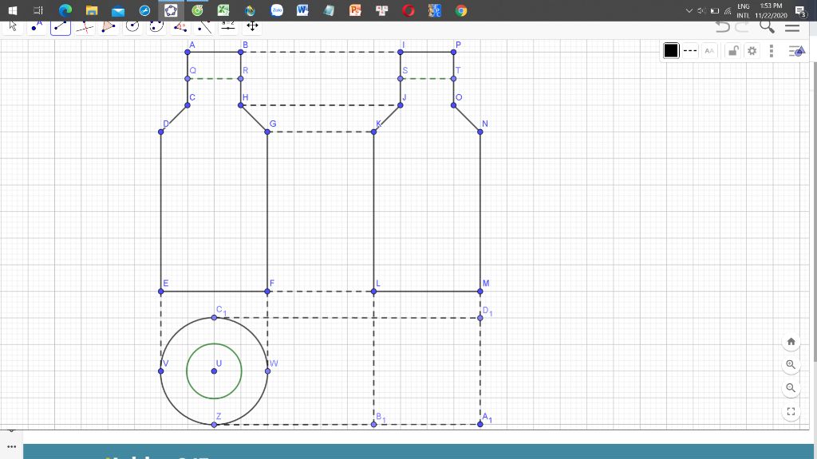Pick the Polygon tool

[109, 26]
